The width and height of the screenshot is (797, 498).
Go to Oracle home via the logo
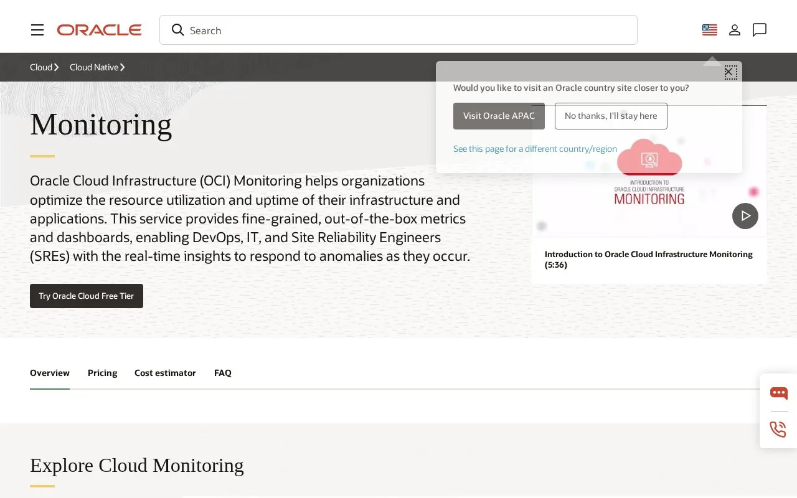100,30
